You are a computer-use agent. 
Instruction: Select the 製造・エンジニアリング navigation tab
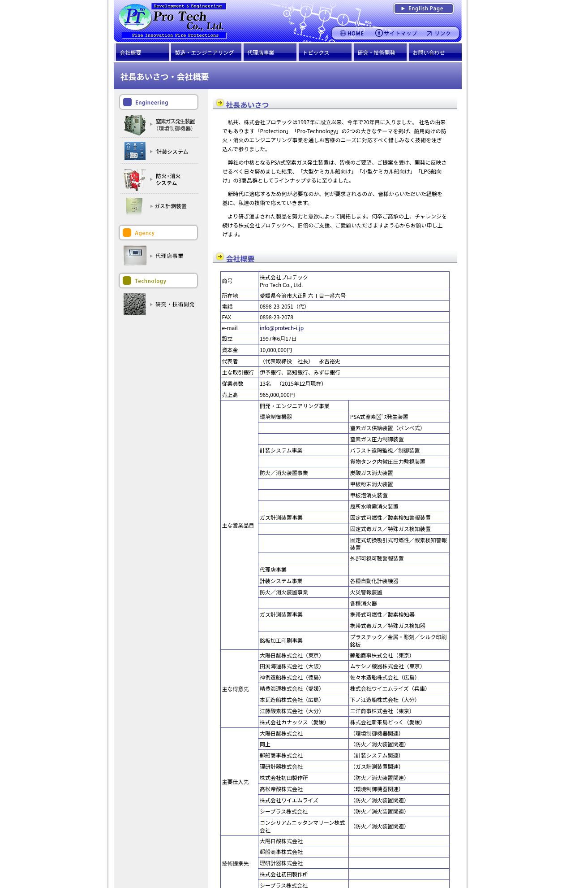pos(206,52)
